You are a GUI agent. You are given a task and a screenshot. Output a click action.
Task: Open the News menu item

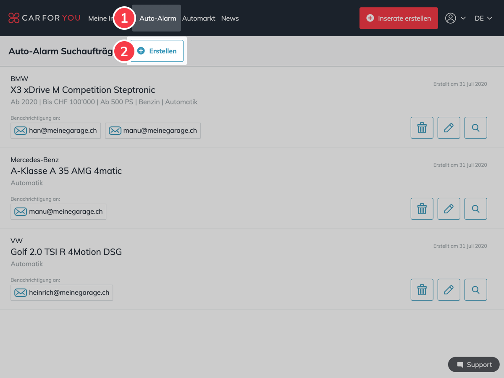coord(230,18)
